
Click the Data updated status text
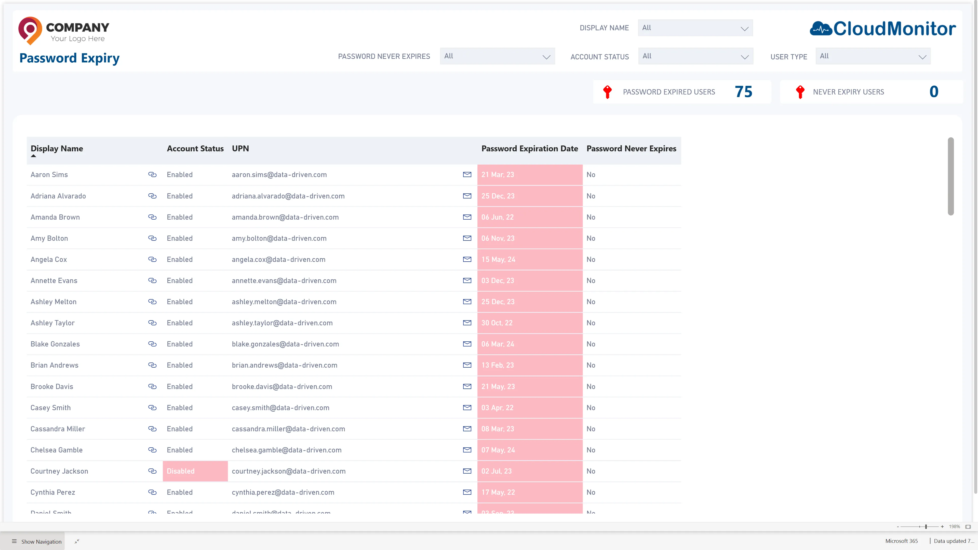pos(954,541)
